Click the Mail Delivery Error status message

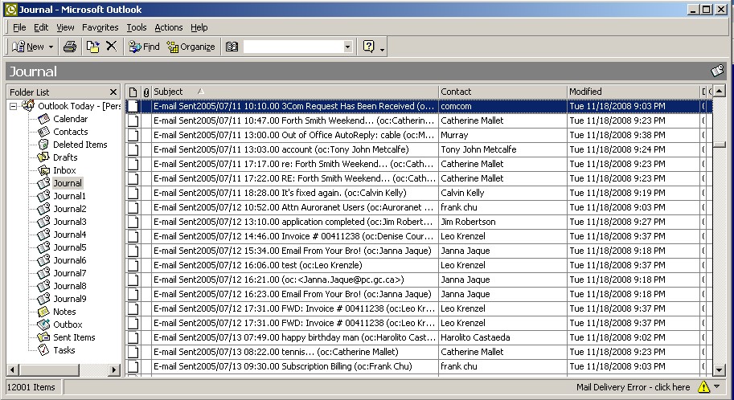point(633,387)
